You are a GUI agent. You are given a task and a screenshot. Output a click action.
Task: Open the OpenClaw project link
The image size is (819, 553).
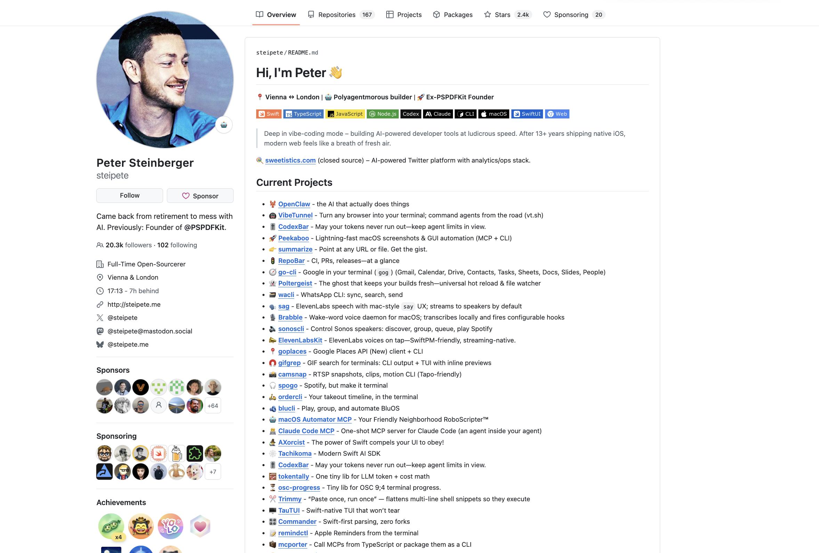tap(294, 204)
